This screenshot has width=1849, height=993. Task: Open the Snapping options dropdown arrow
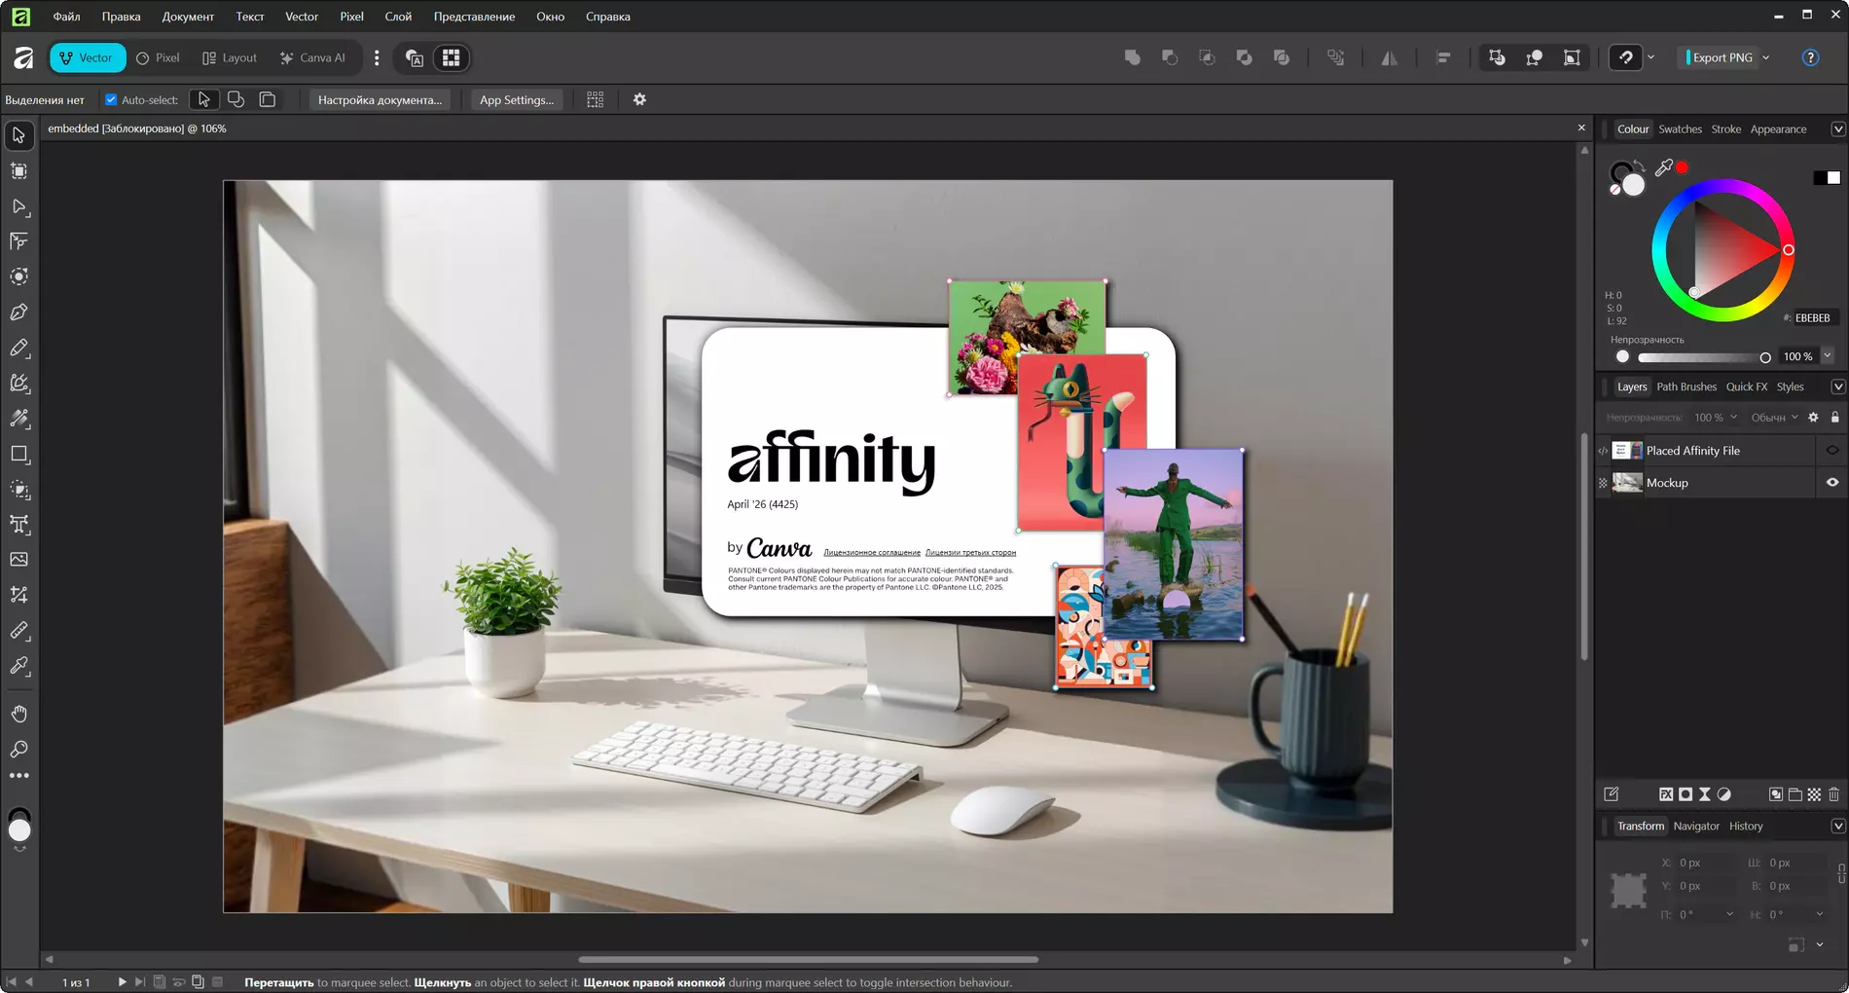click(1651, 57)
